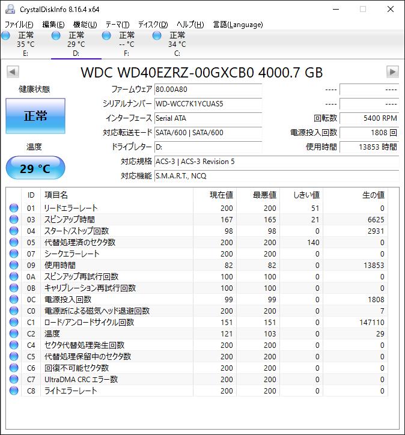Click threshold value 140

coord(313,243)
